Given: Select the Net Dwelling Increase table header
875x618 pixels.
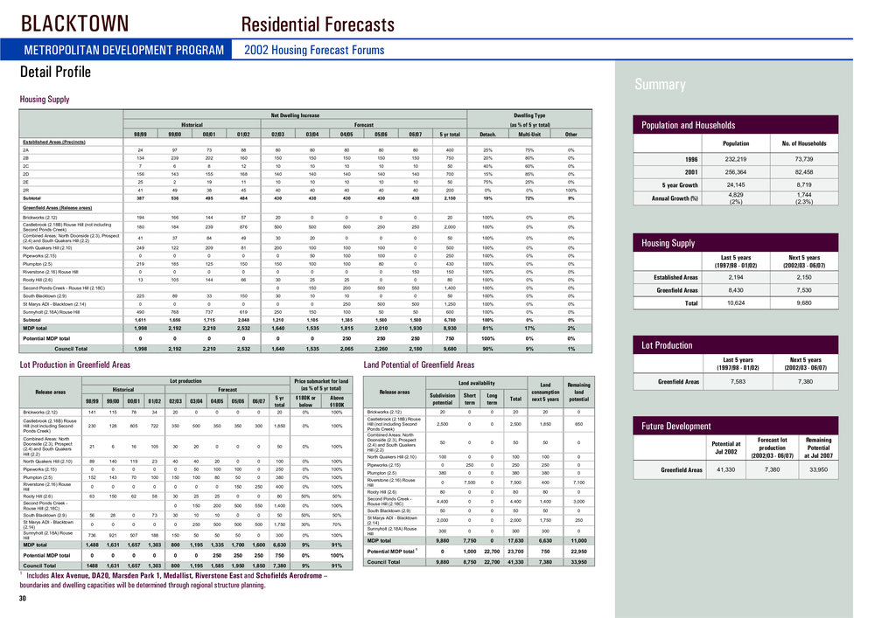Looking at the screenshot, I should point(295,115).
